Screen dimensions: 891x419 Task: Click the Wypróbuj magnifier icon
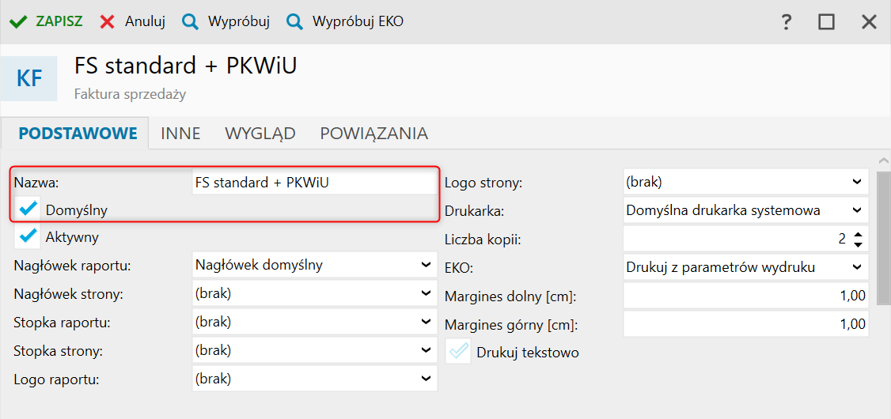(190, 22)
